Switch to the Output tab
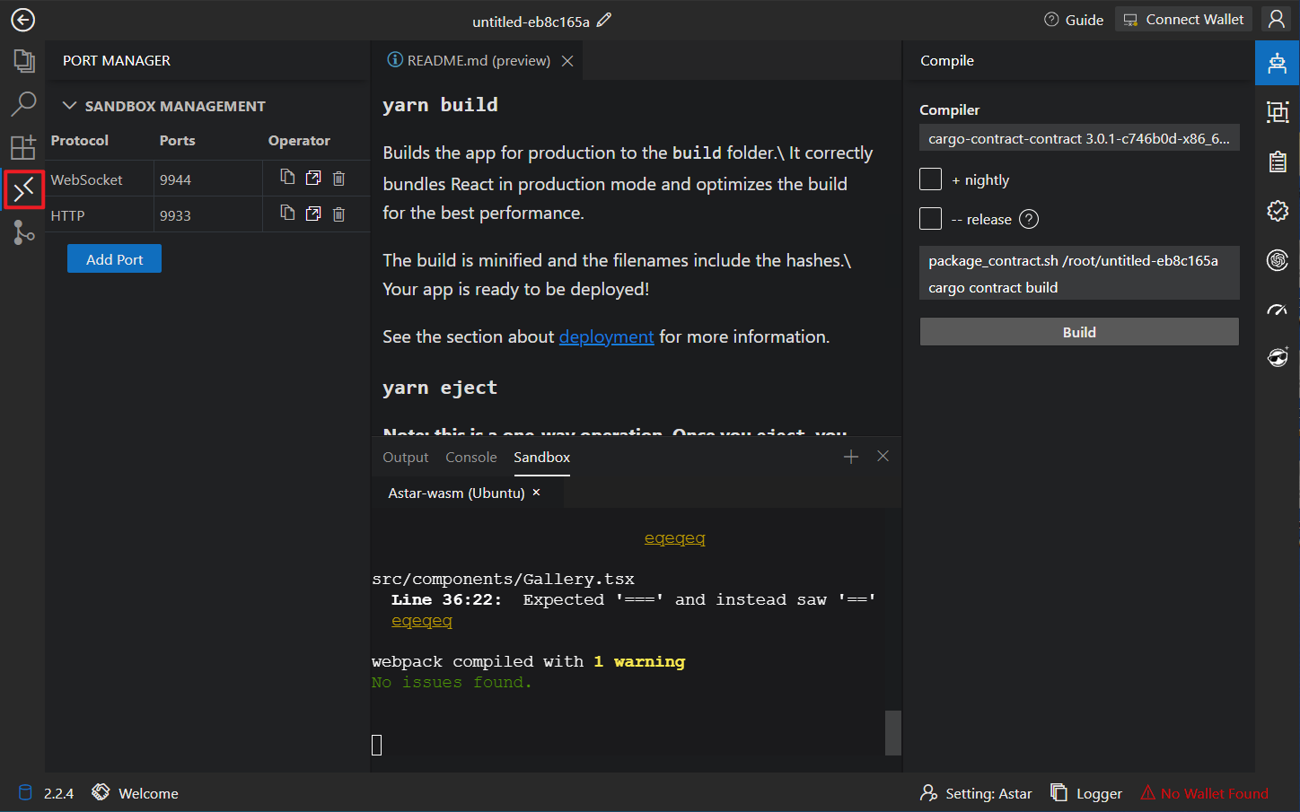 (x=405, y=458)
